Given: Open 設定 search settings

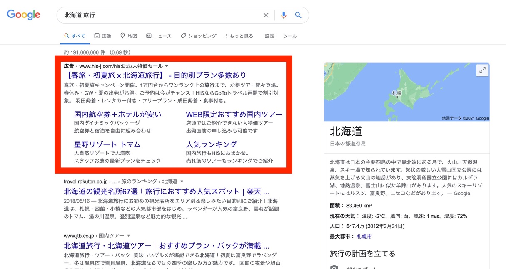Looking at the screenshot, I should coord(269,36).
